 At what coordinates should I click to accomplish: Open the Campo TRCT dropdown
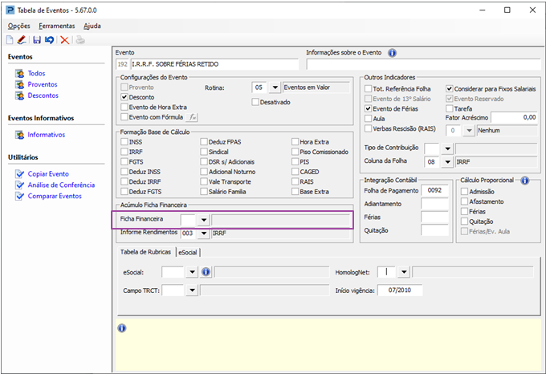tap(192, 291)
